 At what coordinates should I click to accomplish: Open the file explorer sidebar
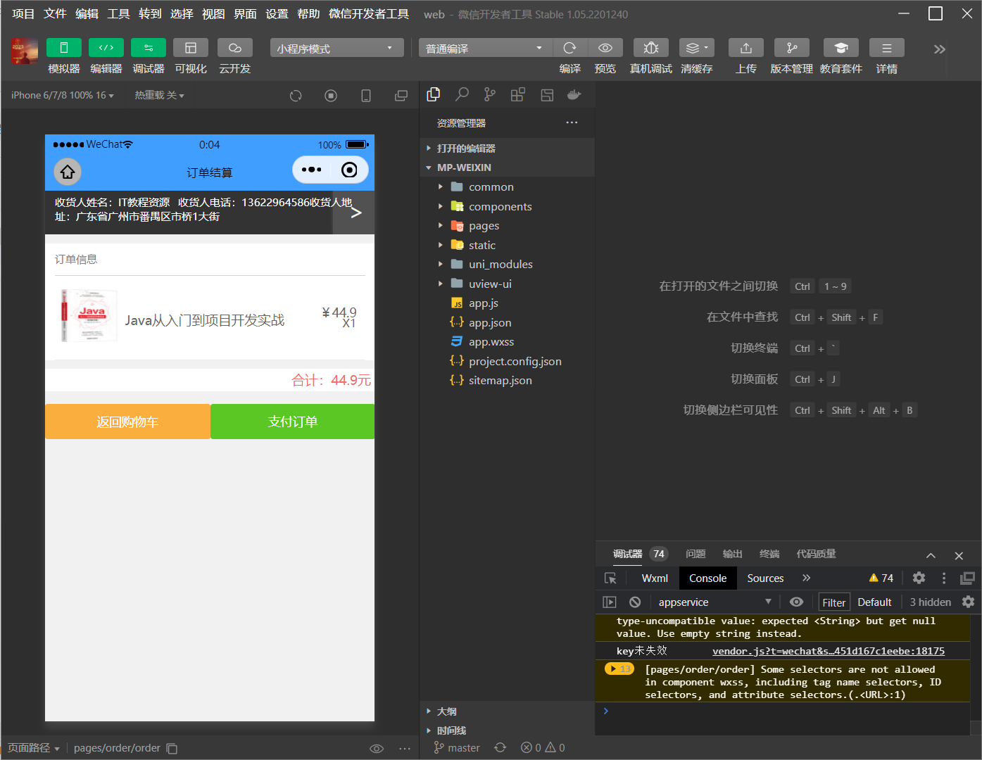click(x=434, y=94)
